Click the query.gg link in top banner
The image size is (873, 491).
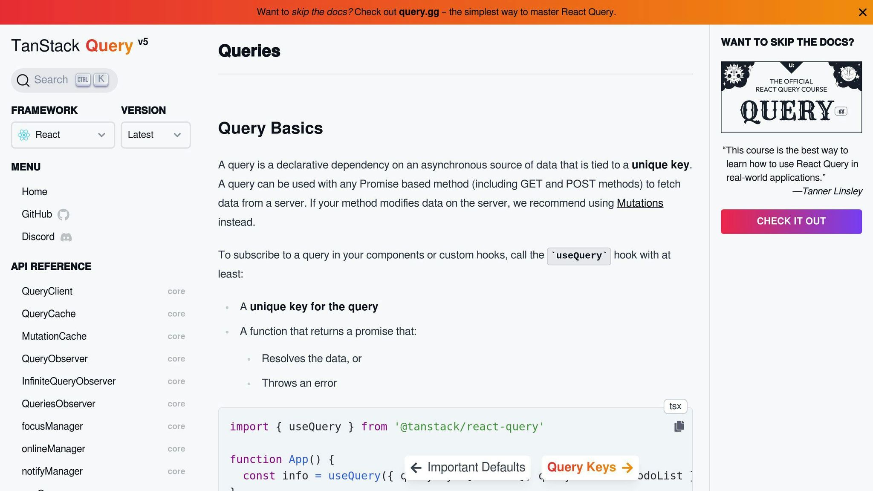coord(419,12)
